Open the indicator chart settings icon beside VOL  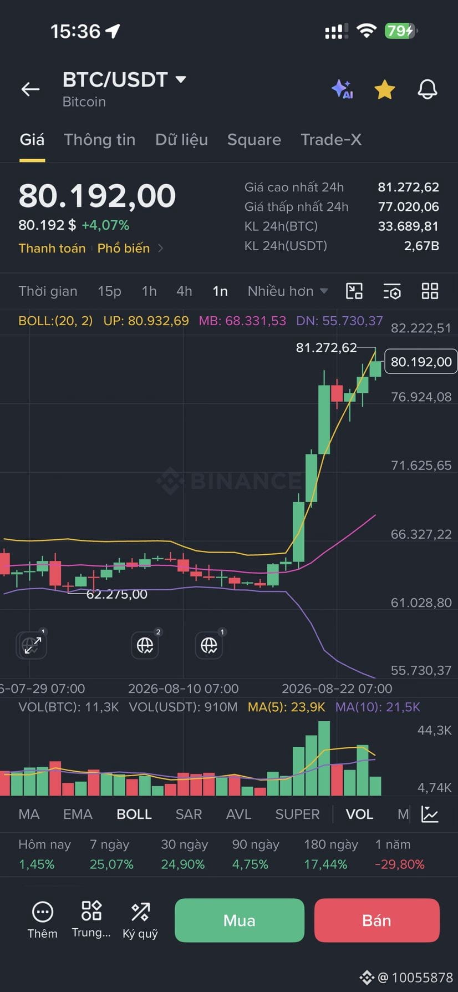point(430,814)
